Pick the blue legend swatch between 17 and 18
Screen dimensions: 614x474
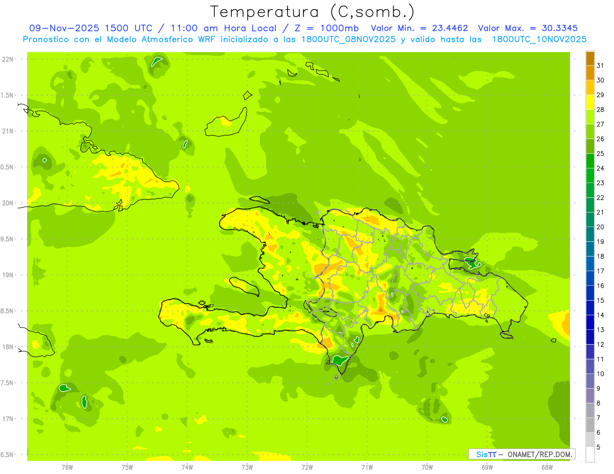point(590,264)
